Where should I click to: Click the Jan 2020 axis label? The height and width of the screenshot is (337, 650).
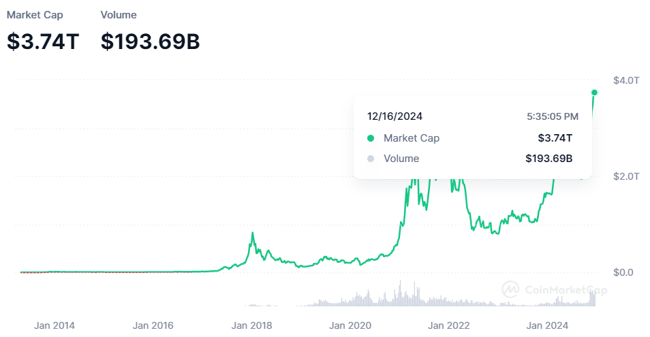click(350, 325)
